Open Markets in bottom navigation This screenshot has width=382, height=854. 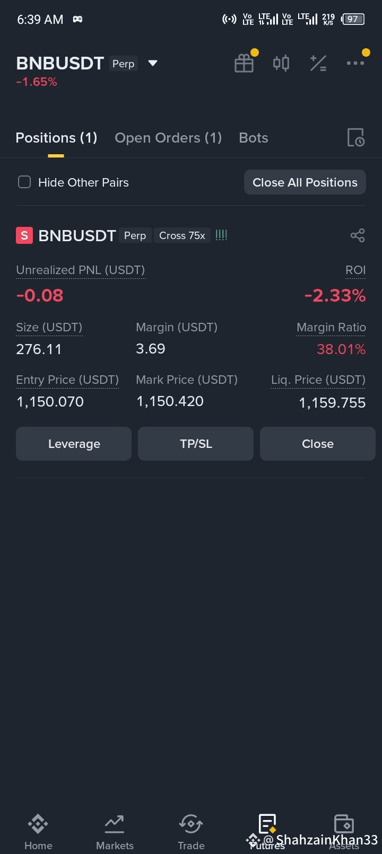click(x=115, y=832)
